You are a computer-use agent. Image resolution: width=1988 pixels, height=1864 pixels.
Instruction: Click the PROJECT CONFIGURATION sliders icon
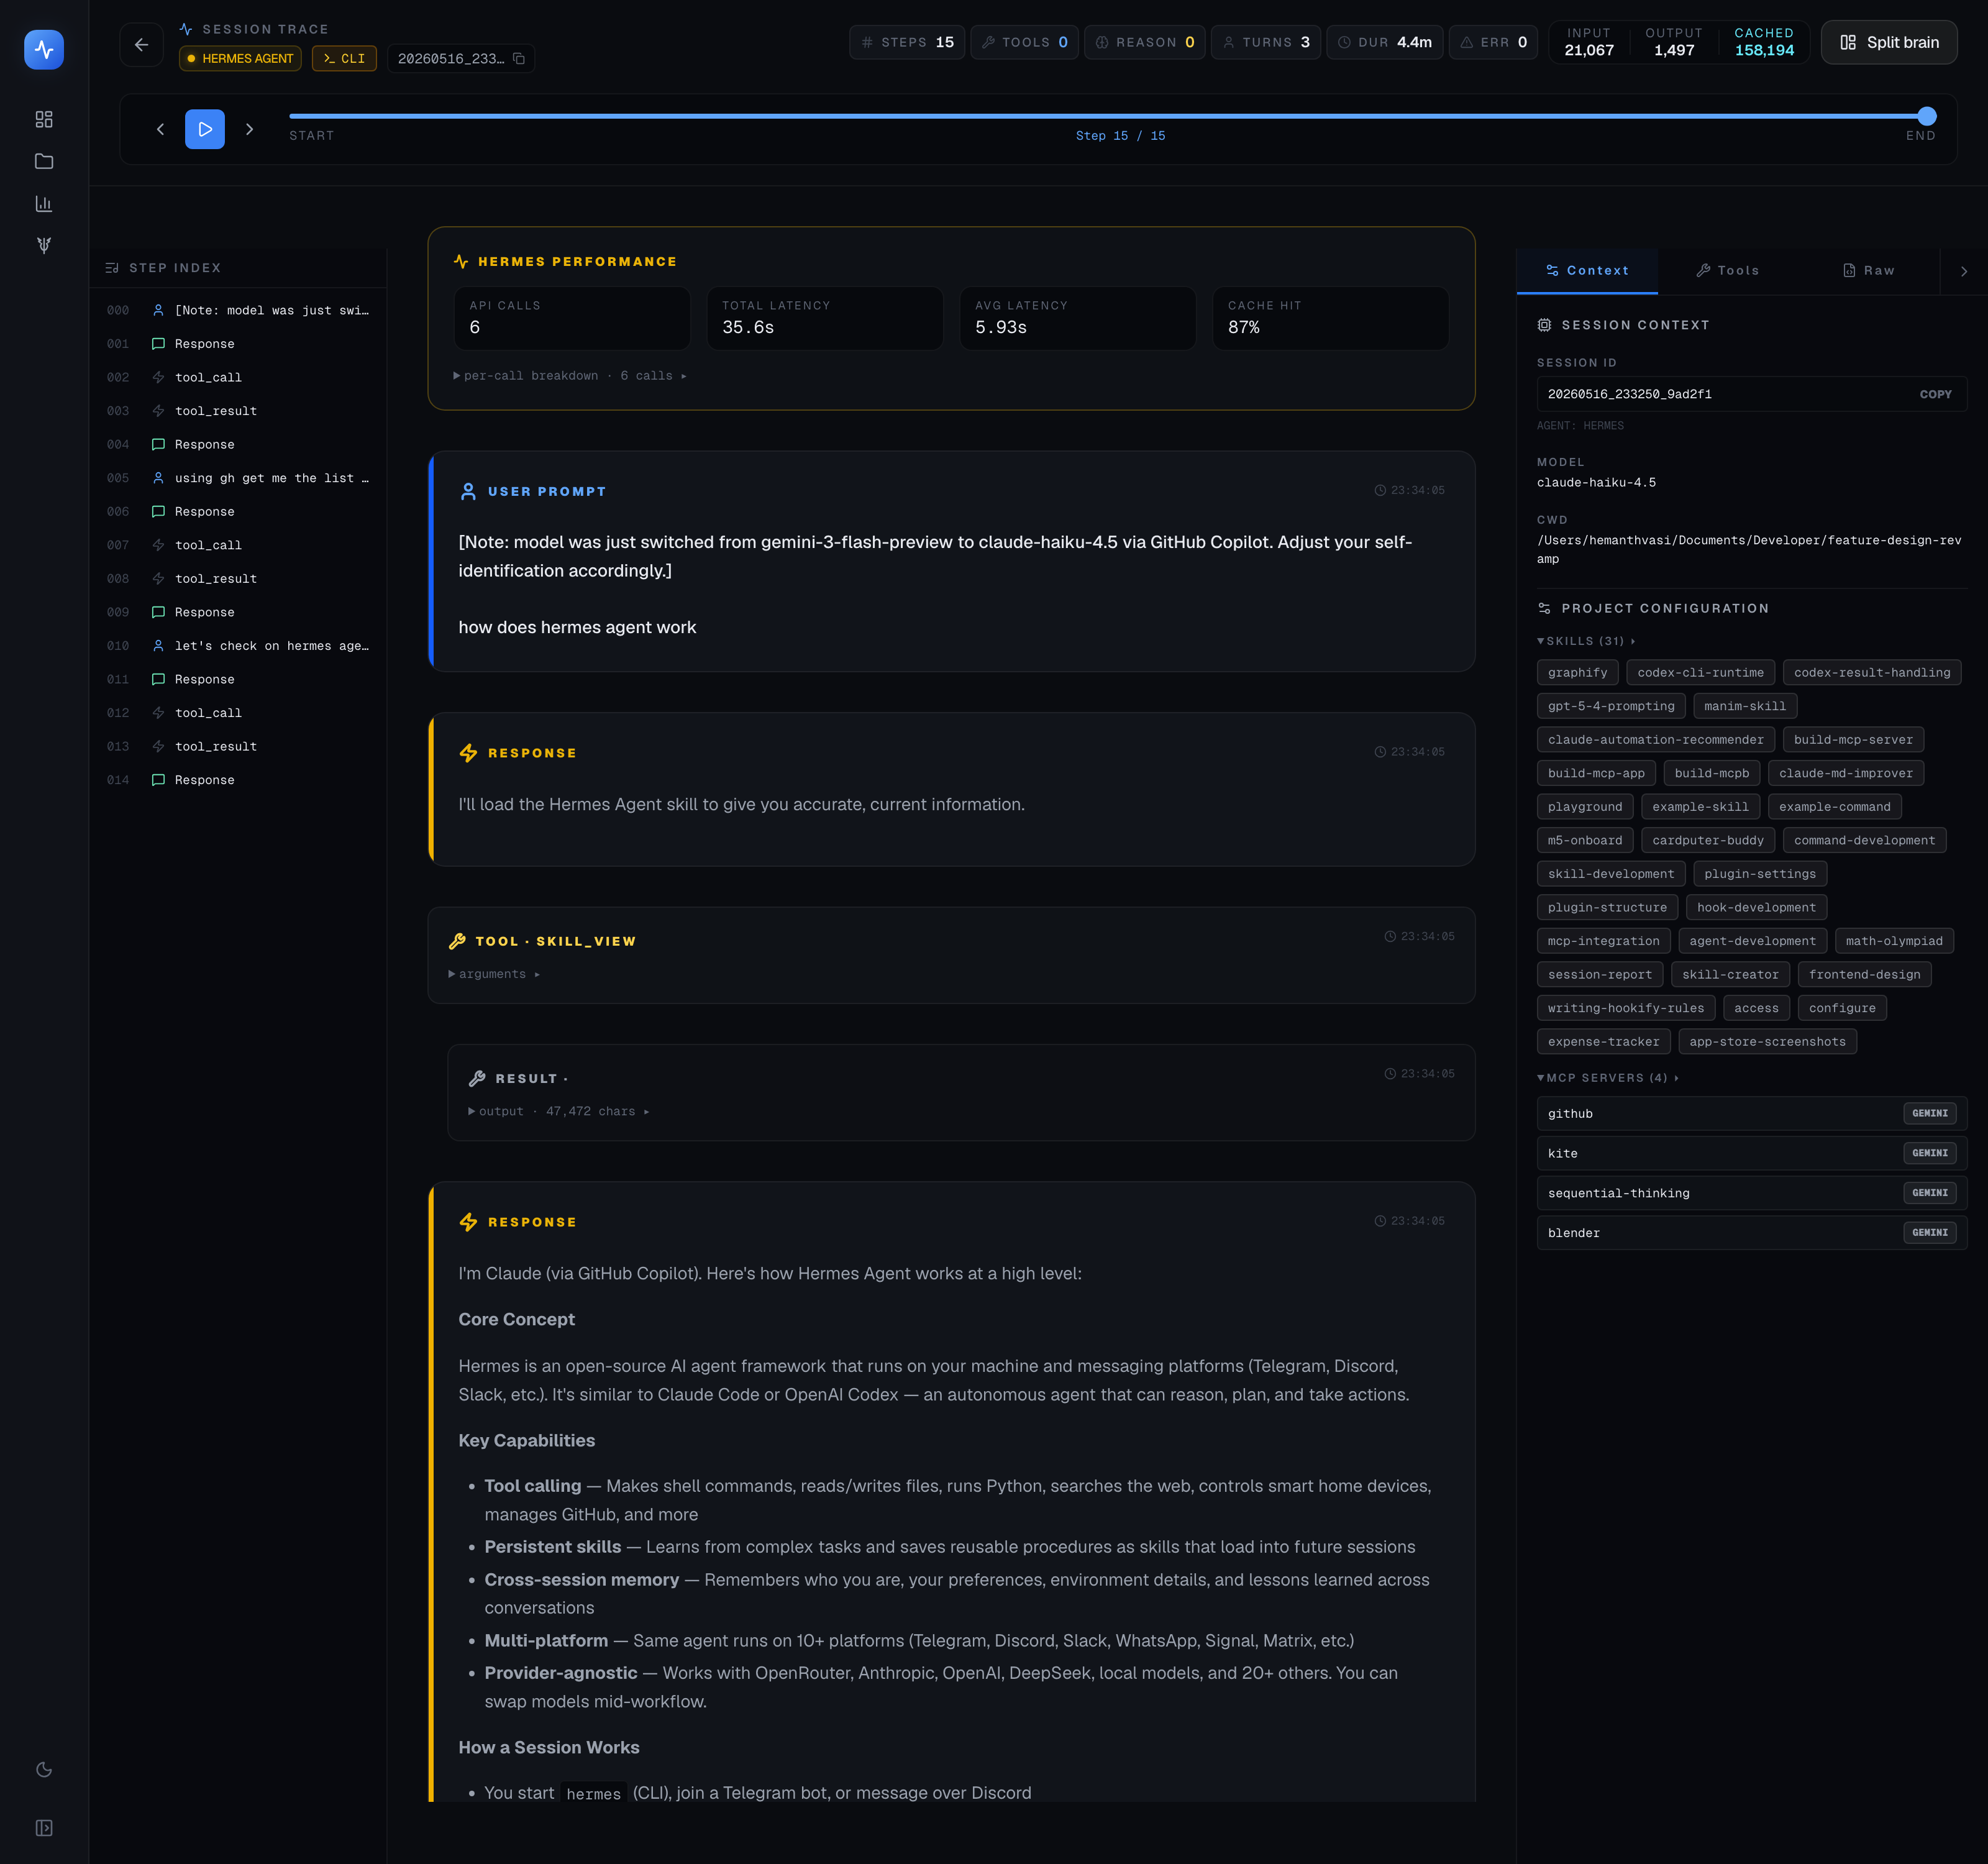coord(1544,608)
